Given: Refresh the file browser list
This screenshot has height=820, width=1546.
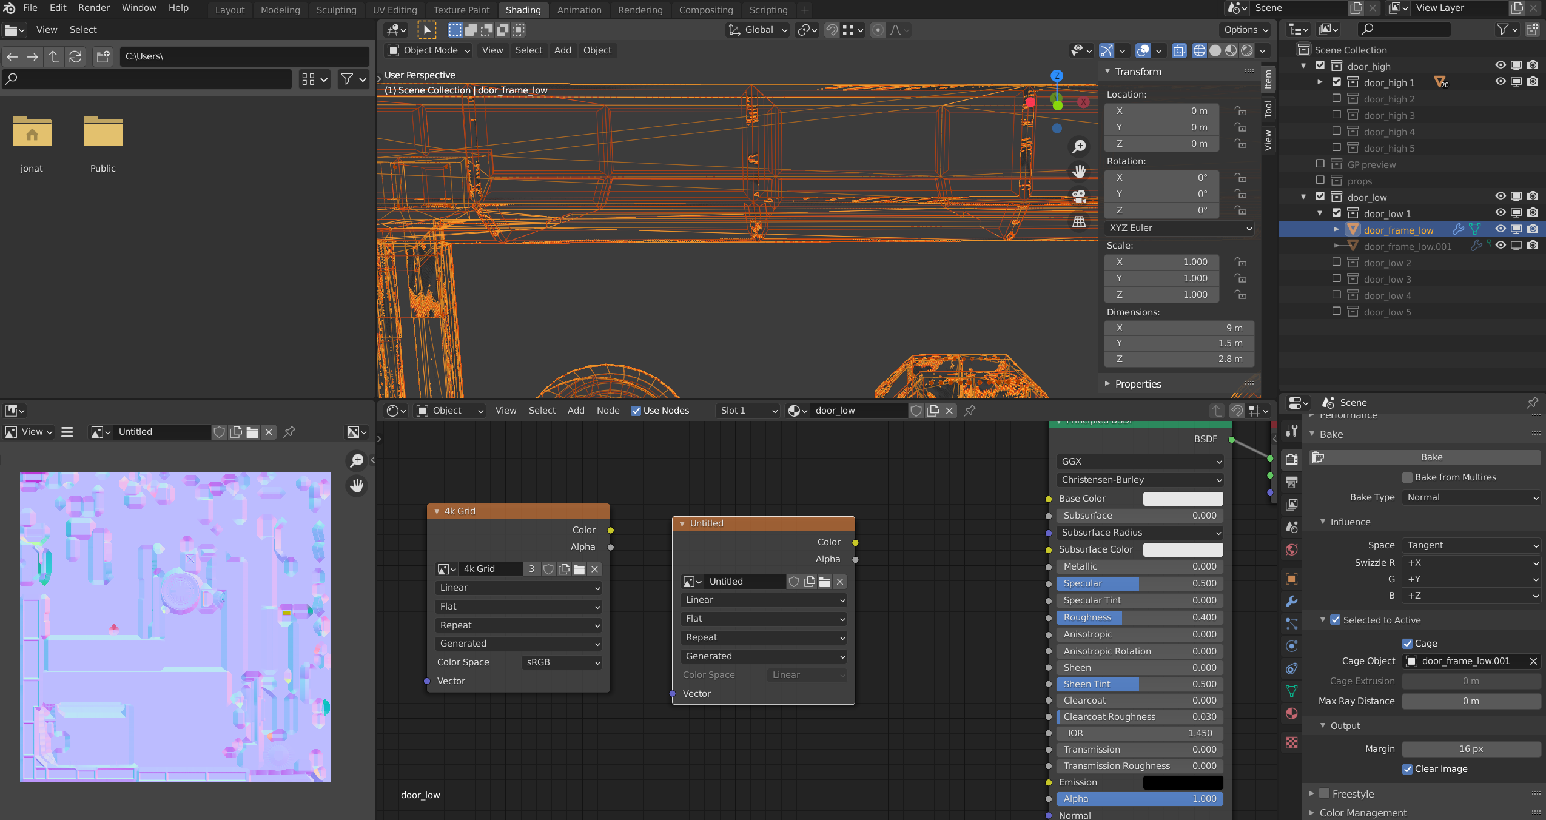Looking at the screenshot, I should pos(75,56).
